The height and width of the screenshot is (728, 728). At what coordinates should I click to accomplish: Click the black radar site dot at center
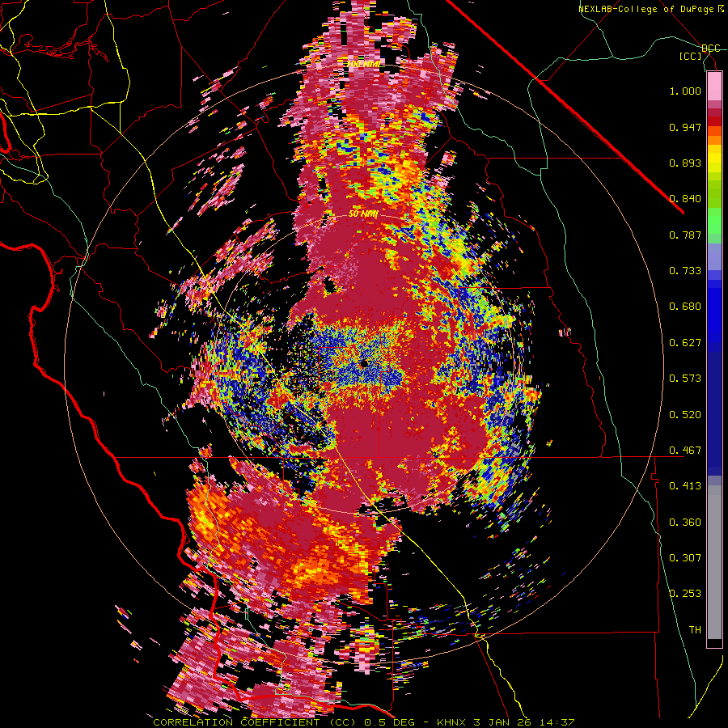coord(364,363)
